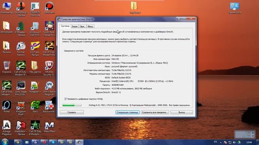Click the Выход button
259x145 pixels.
182,112
